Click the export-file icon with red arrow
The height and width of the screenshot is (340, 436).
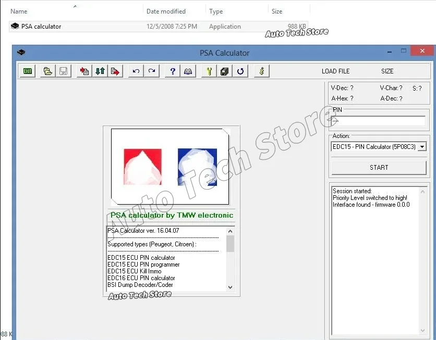click(115, 71)
